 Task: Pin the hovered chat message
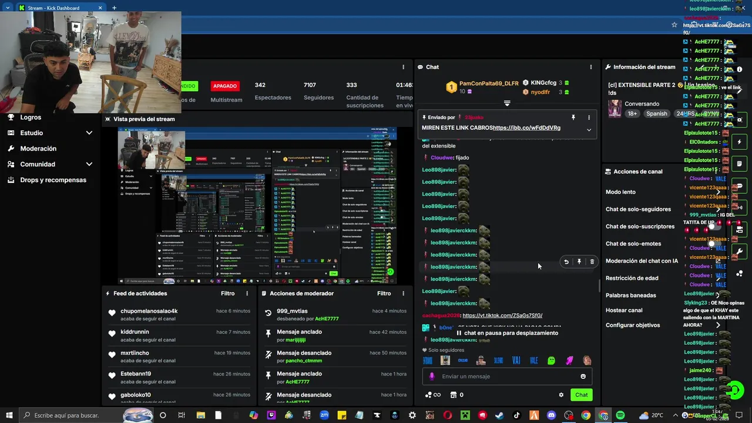tap(579, 262)
